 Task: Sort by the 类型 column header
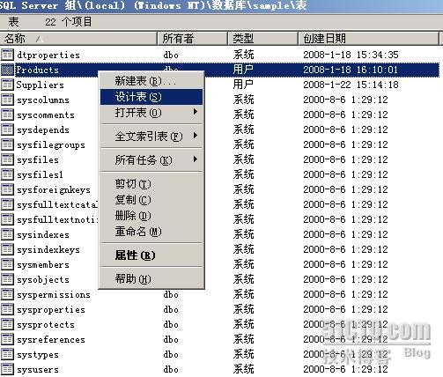263,39
